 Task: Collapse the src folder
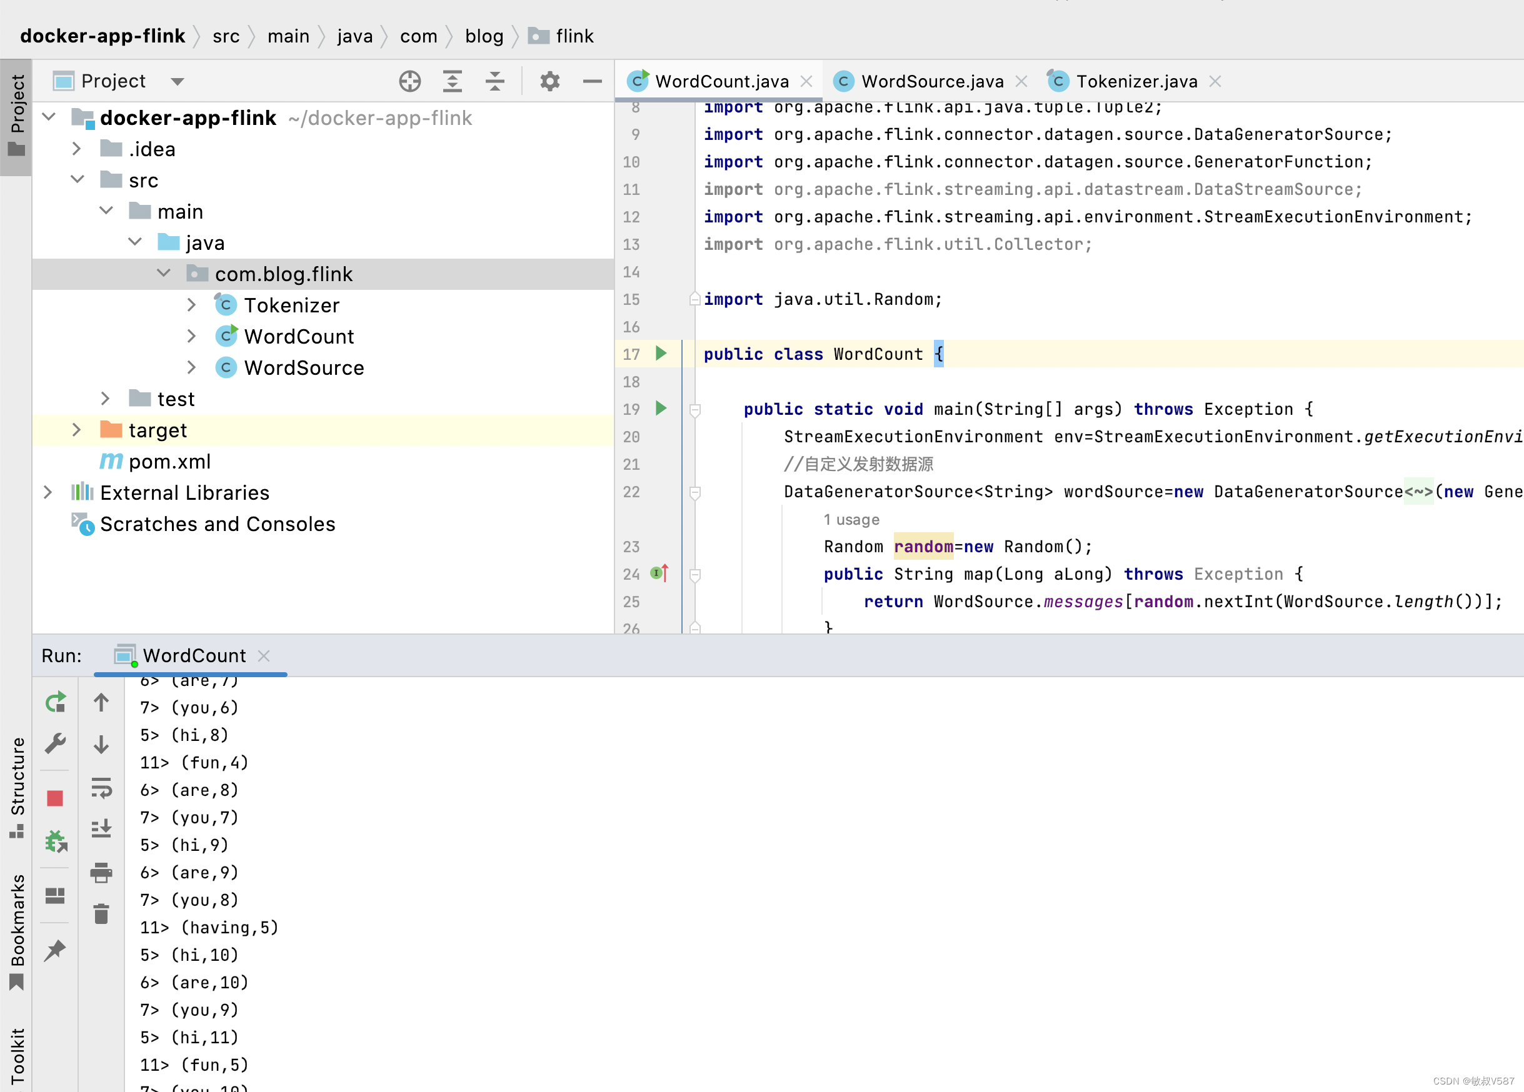[x=78, y=180]
